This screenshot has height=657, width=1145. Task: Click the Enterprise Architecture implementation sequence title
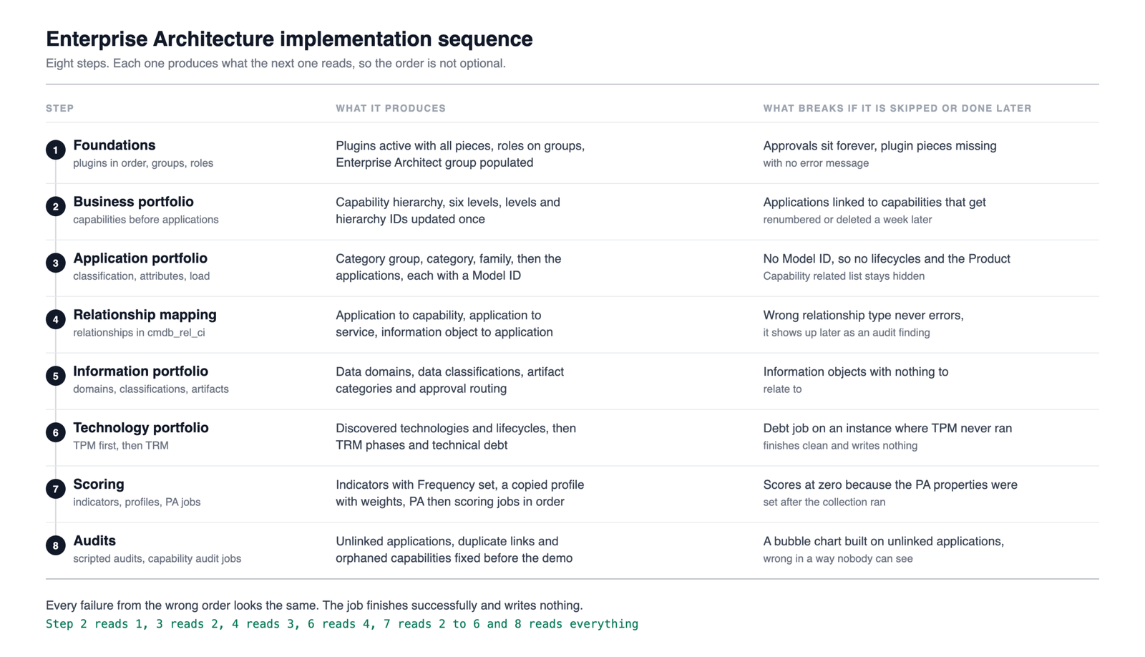coord(289,39)
